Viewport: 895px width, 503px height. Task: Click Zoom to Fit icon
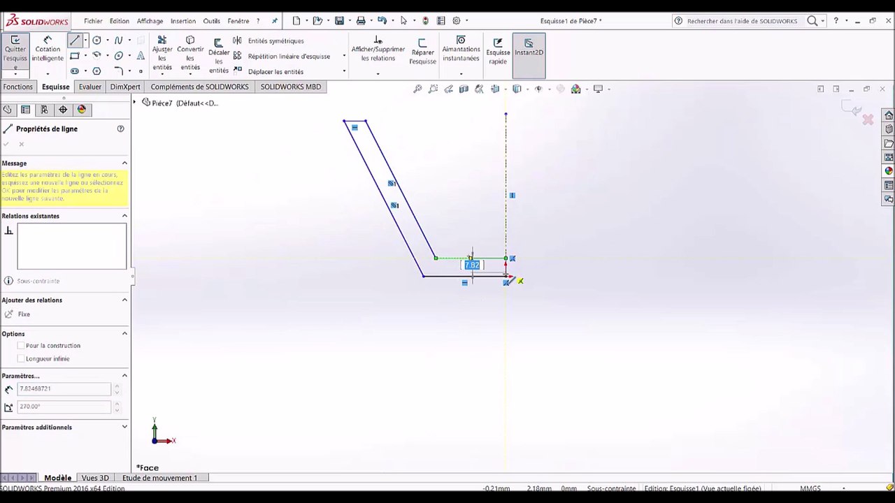click(417, 89)
